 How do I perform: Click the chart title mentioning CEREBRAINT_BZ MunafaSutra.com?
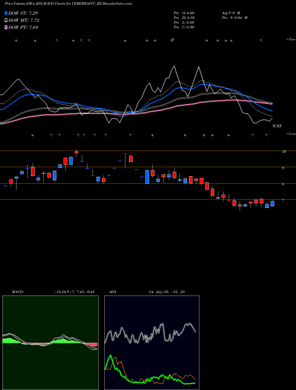[x=68, y=4]
